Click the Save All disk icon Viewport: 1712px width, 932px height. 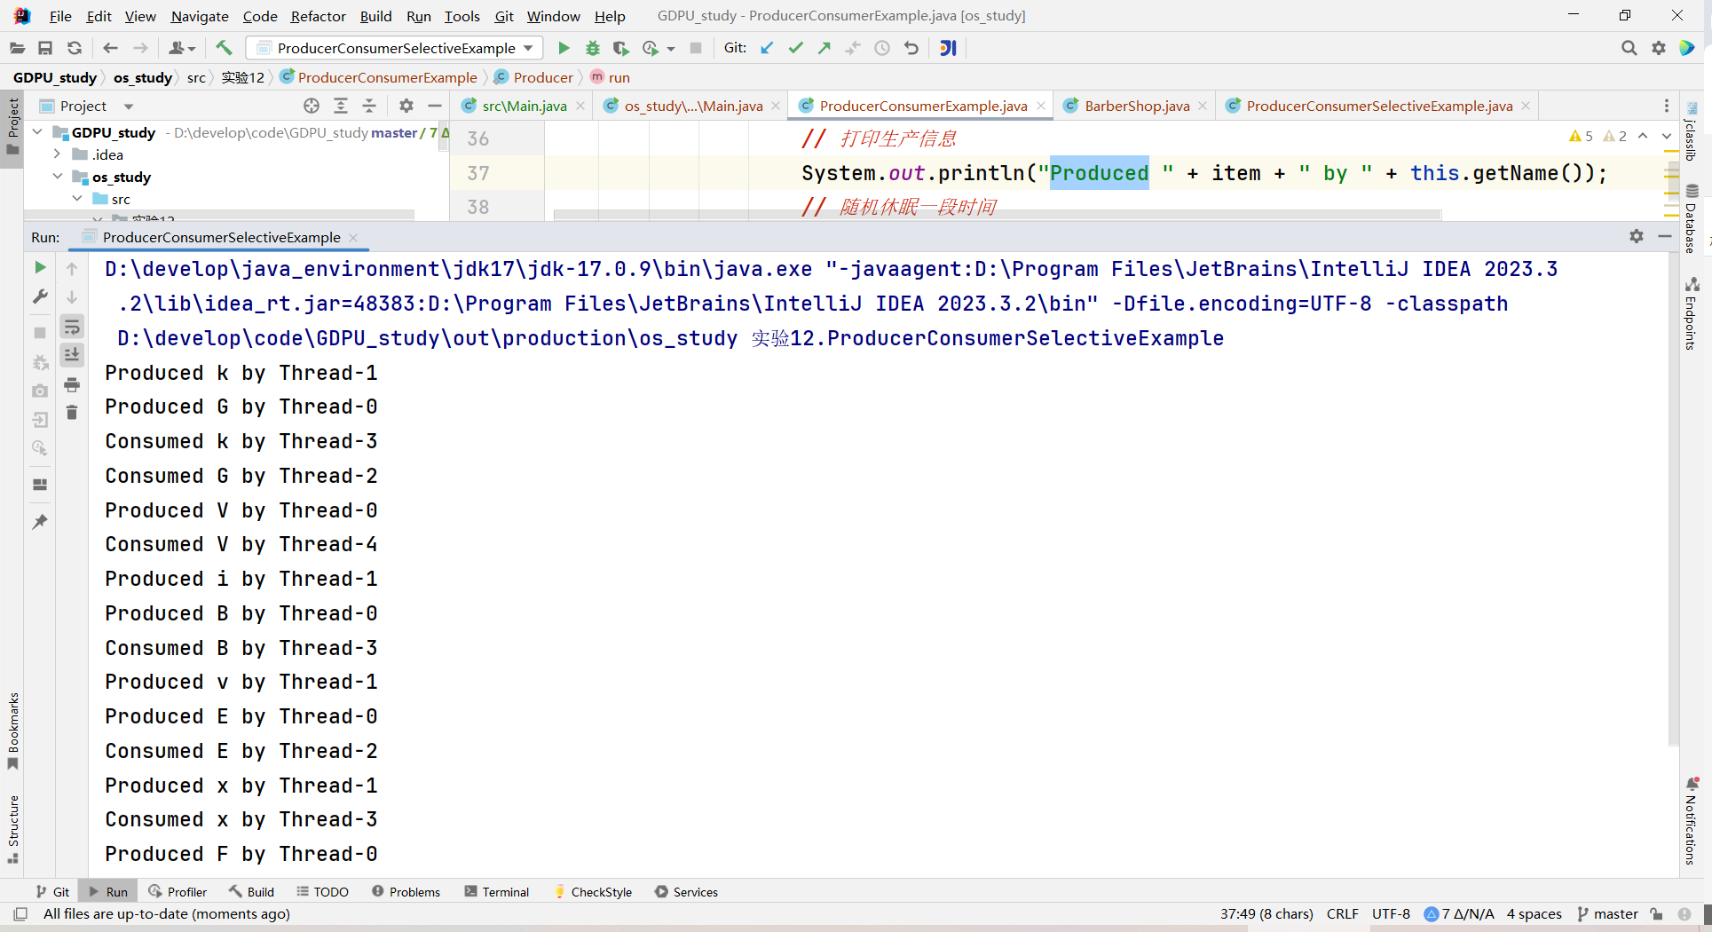coord(45,48)
